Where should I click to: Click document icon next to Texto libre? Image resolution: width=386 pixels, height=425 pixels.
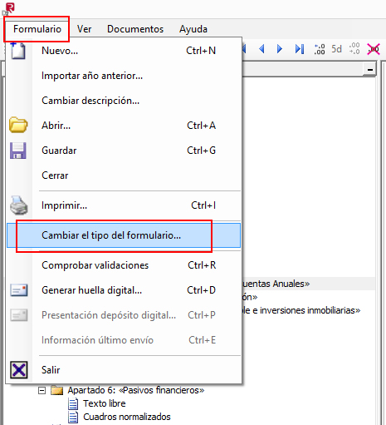[73, 404]
